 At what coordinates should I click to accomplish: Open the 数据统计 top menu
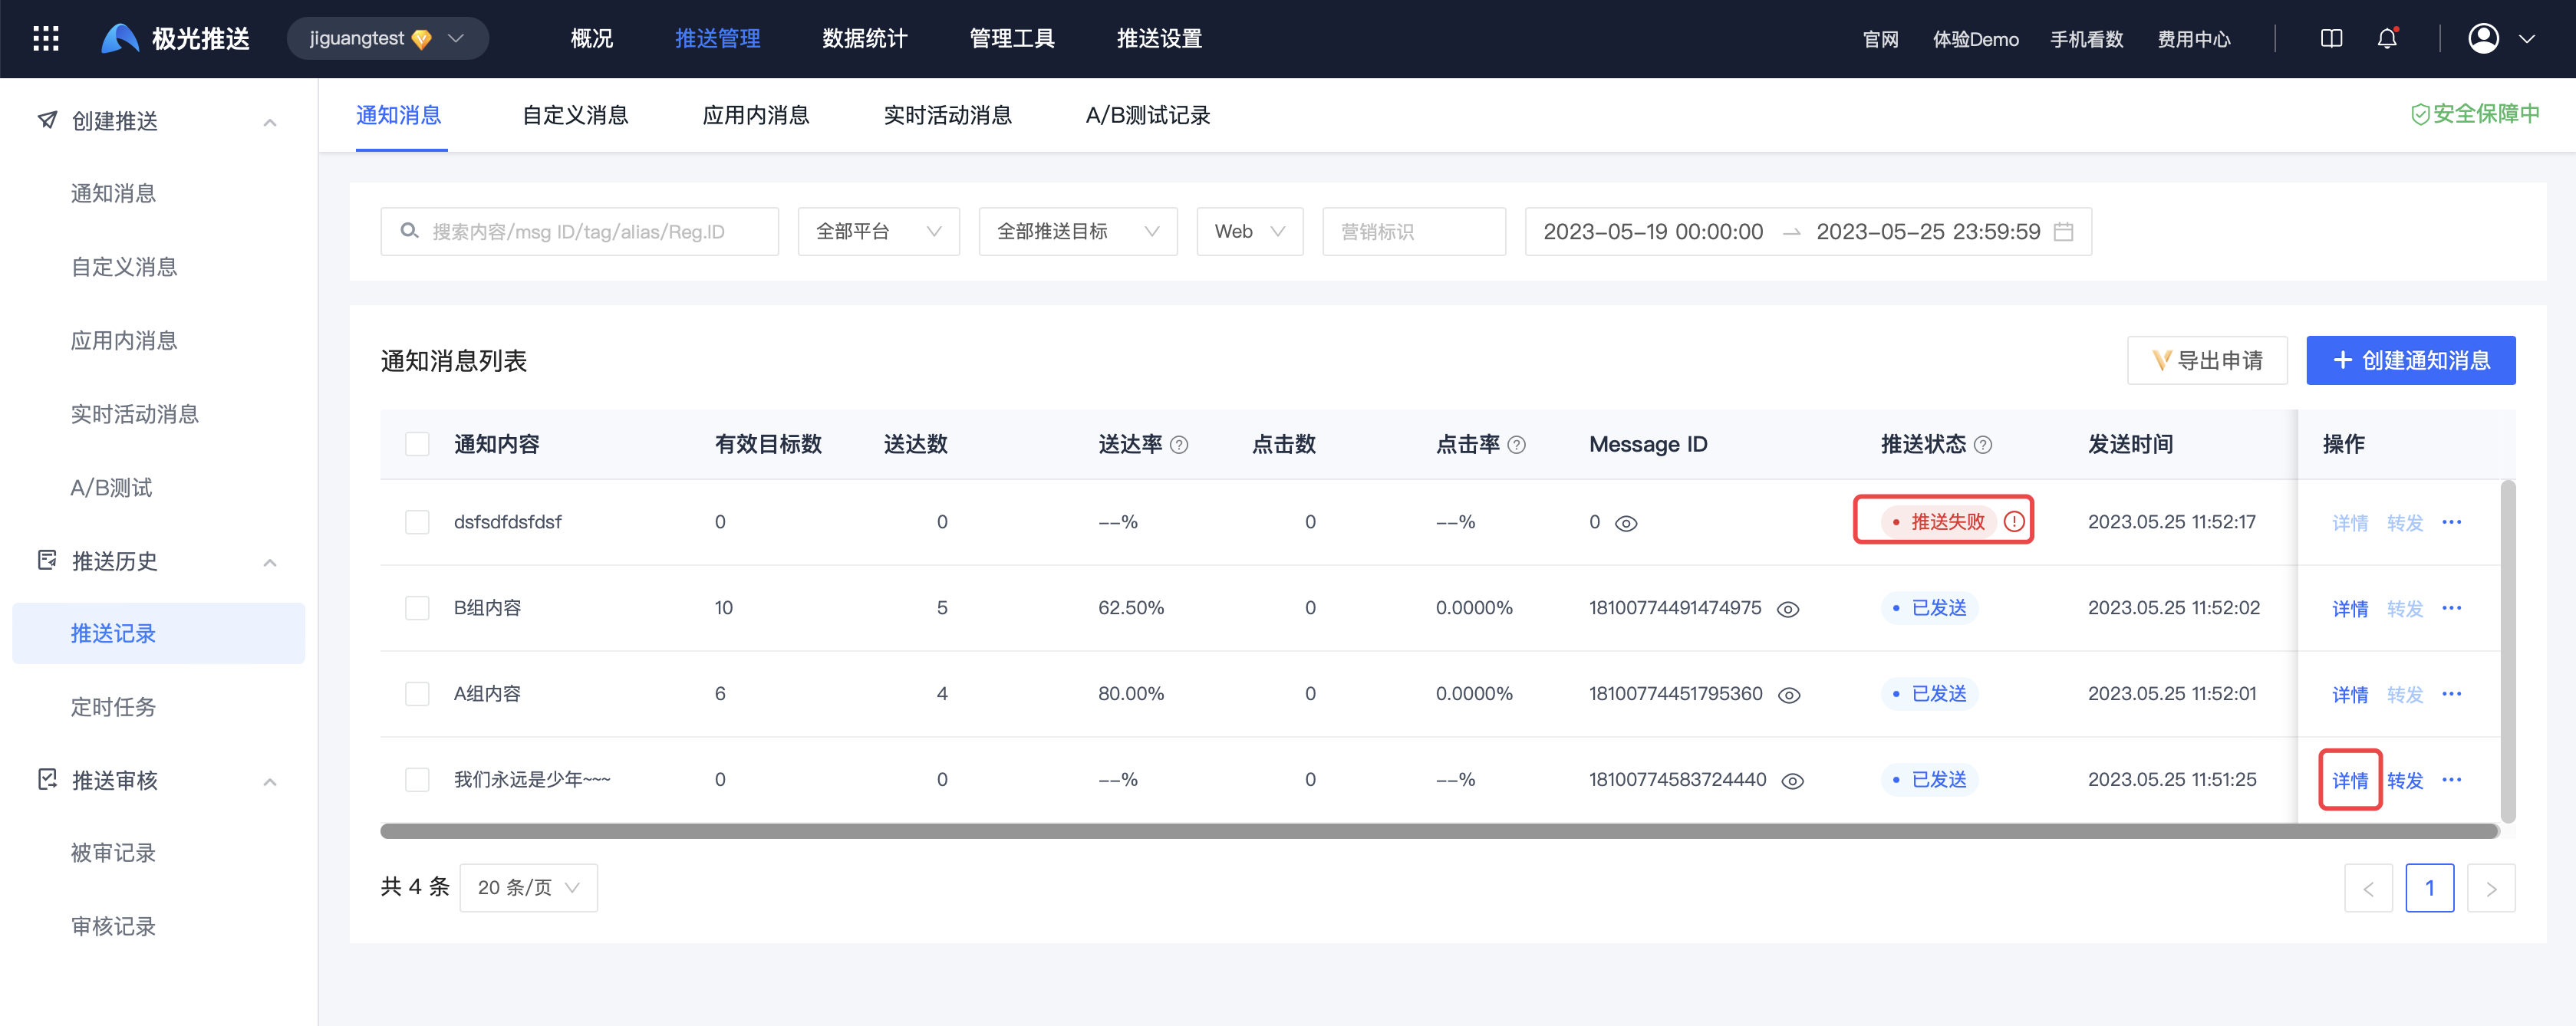[864, 39]
